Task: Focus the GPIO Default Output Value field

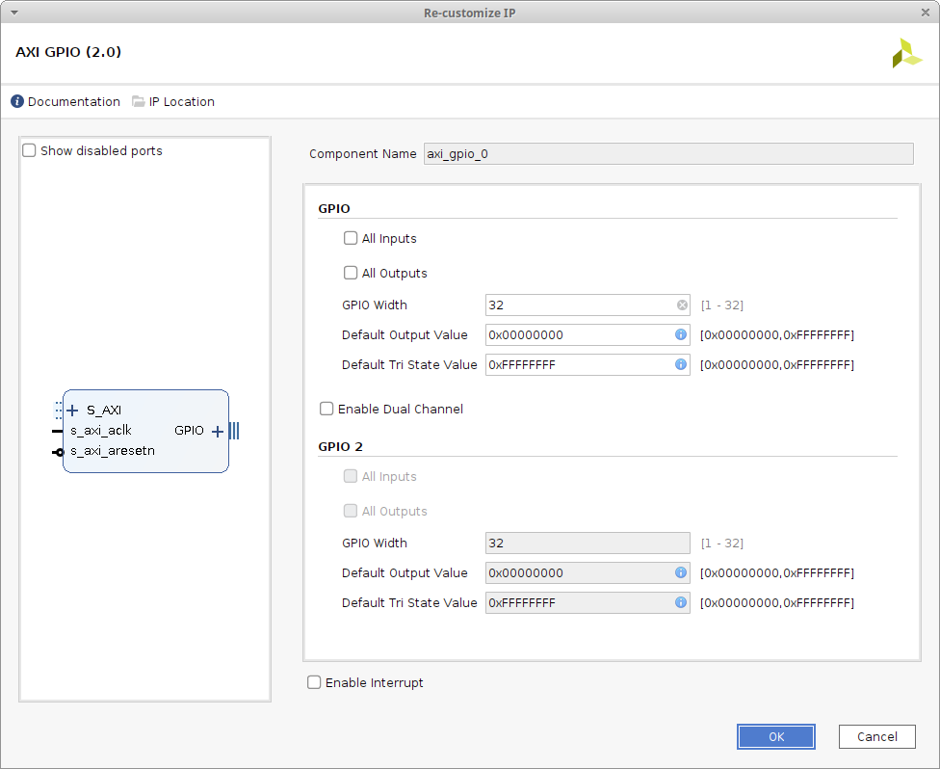Action: [578, 335]
